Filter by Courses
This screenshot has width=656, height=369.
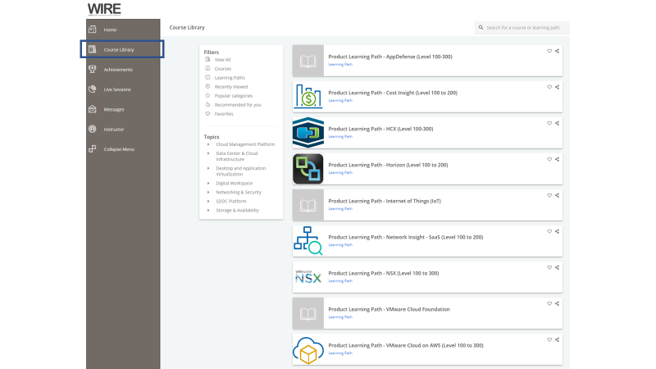[222, 69]
